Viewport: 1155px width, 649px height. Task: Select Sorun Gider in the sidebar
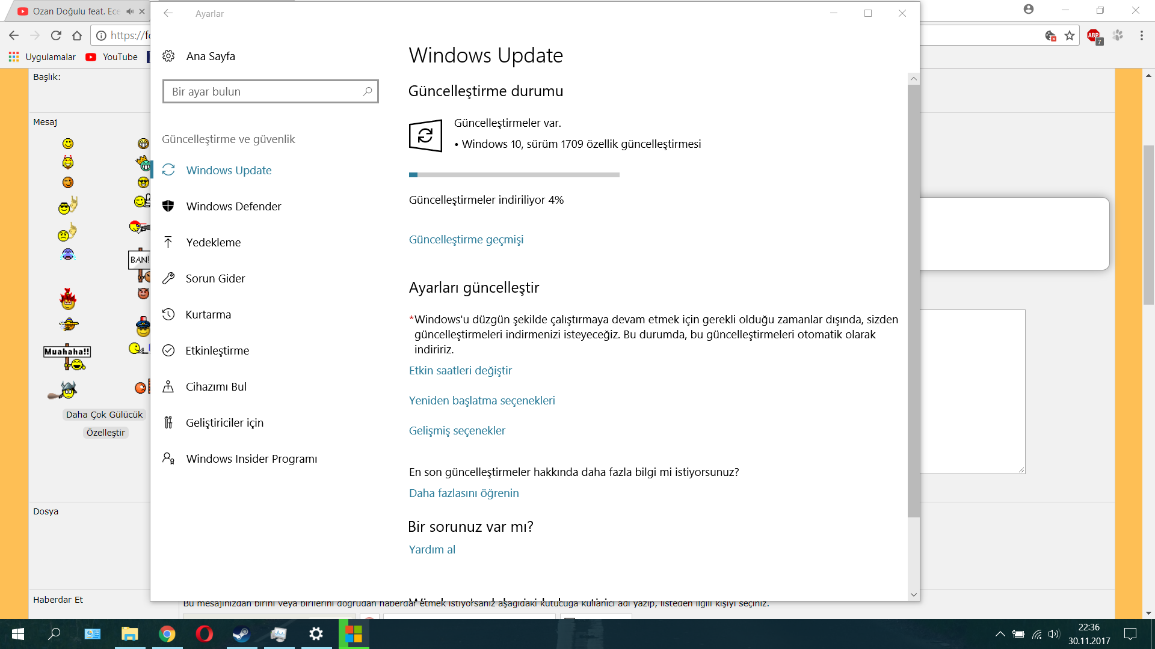265,278
